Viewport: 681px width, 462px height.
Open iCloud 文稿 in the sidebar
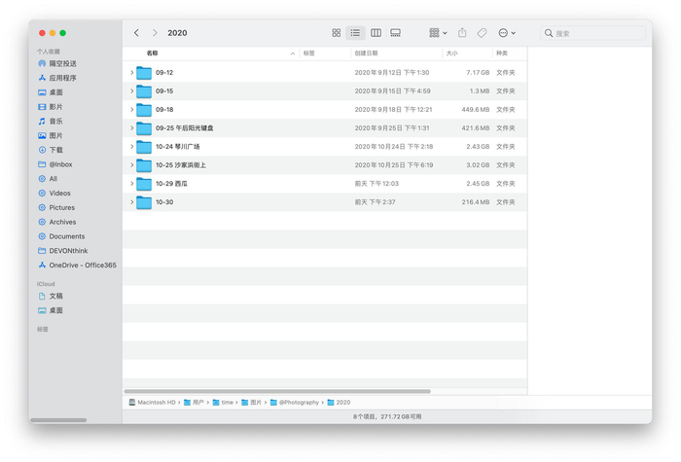coord(51,296)
